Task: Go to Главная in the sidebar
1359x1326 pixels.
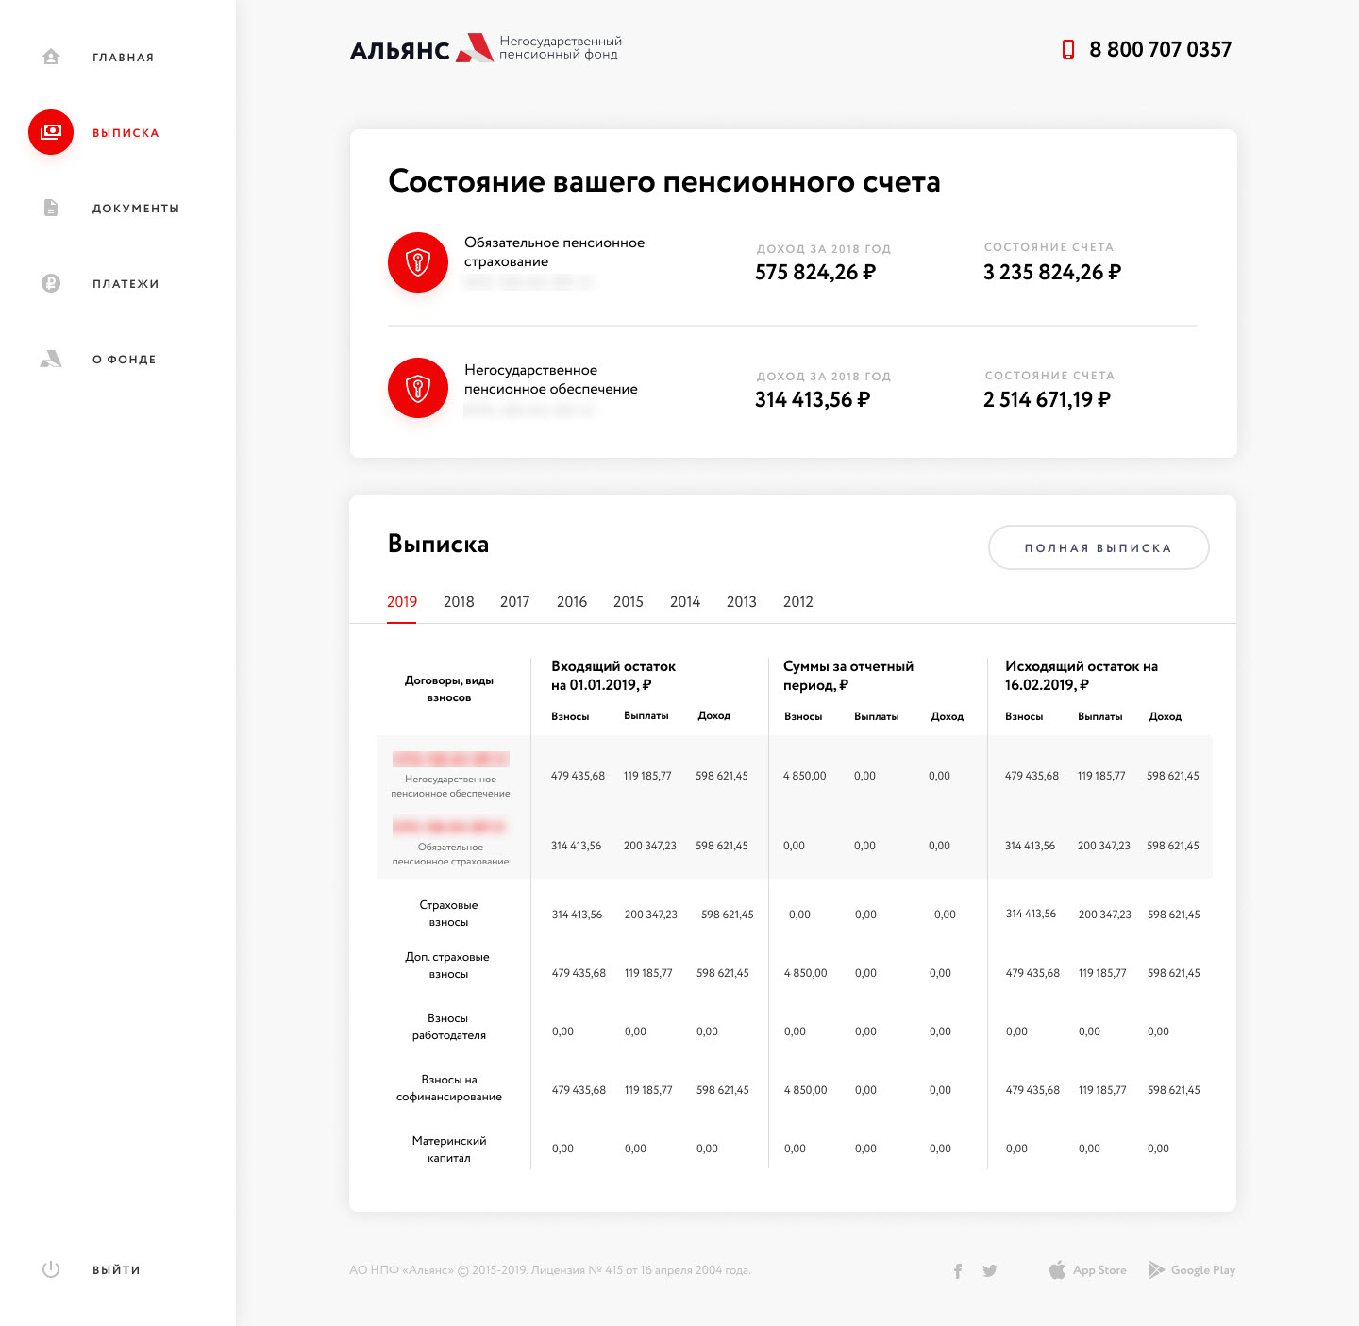Action: [124, 58]
